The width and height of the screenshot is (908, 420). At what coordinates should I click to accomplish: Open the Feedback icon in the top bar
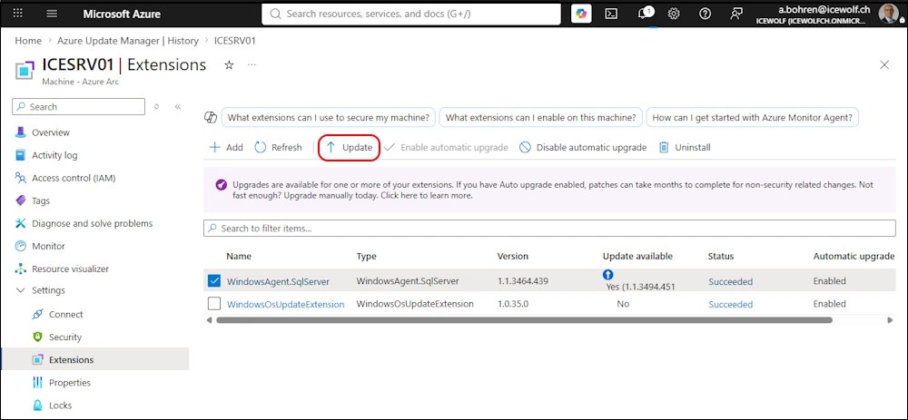(736, 14)
